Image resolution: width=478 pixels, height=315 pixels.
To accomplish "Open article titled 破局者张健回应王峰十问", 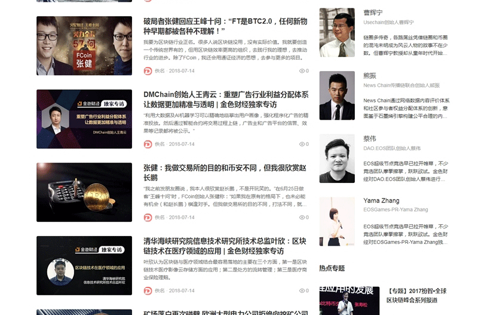I will point(225,26).
